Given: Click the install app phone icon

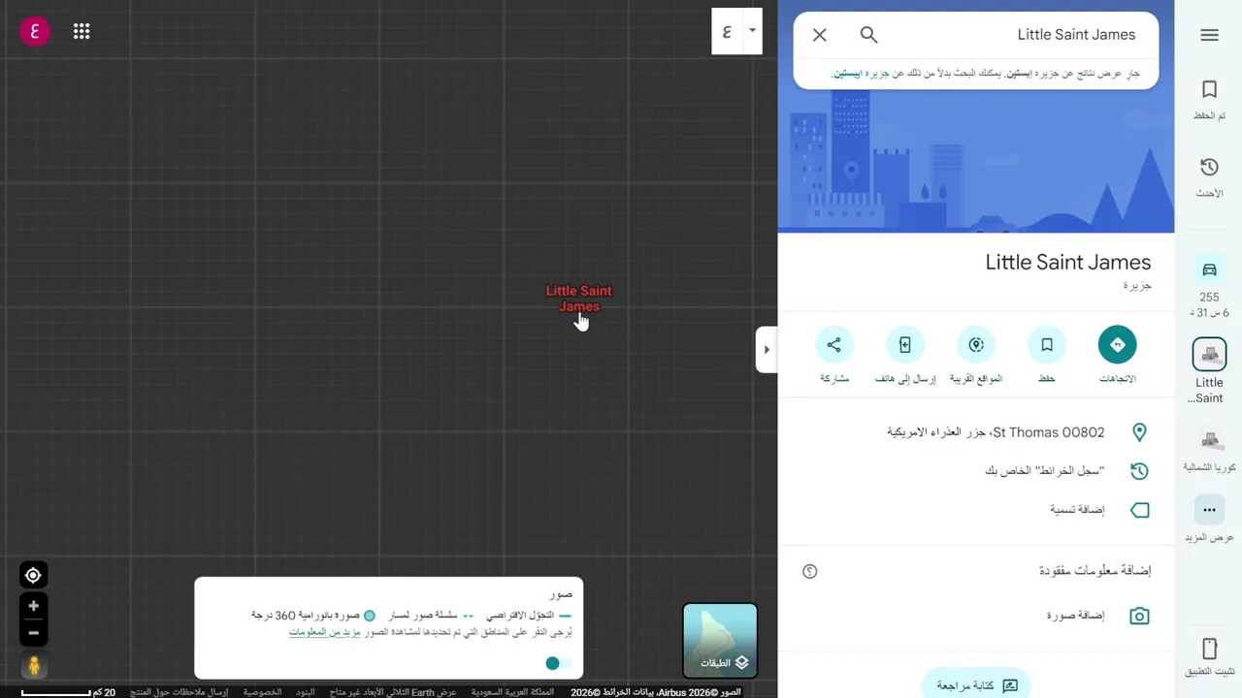Looking at the screenshot, I should click(x=1209, y=649).
